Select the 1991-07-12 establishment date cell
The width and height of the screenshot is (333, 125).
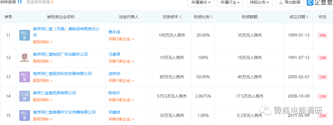[x=299, y=58]
